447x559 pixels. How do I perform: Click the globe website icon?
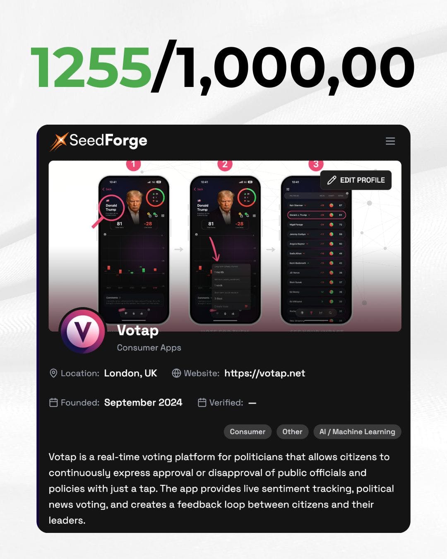pyautogui.click(x=176, y=373)
